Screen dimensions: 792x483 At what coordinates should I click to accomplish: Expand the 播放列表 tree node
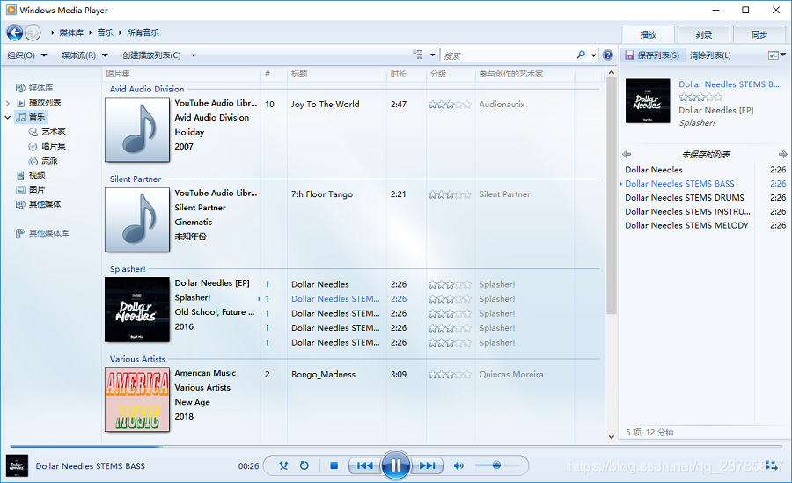point(8,103)
